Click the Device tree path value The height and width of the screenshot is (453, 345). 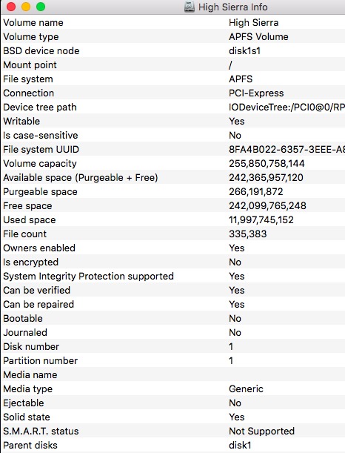point(287,108)
